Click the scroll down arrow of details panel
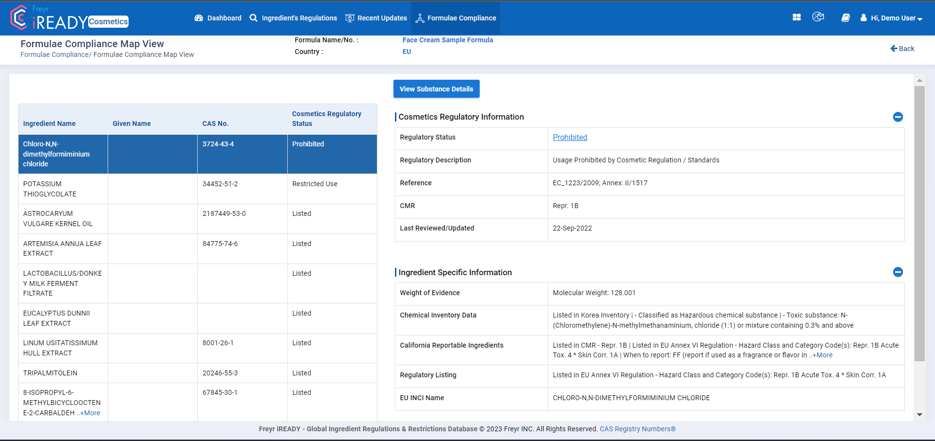Image resolution: width=935 pixels, height=441 pixels. pos(919,415)
